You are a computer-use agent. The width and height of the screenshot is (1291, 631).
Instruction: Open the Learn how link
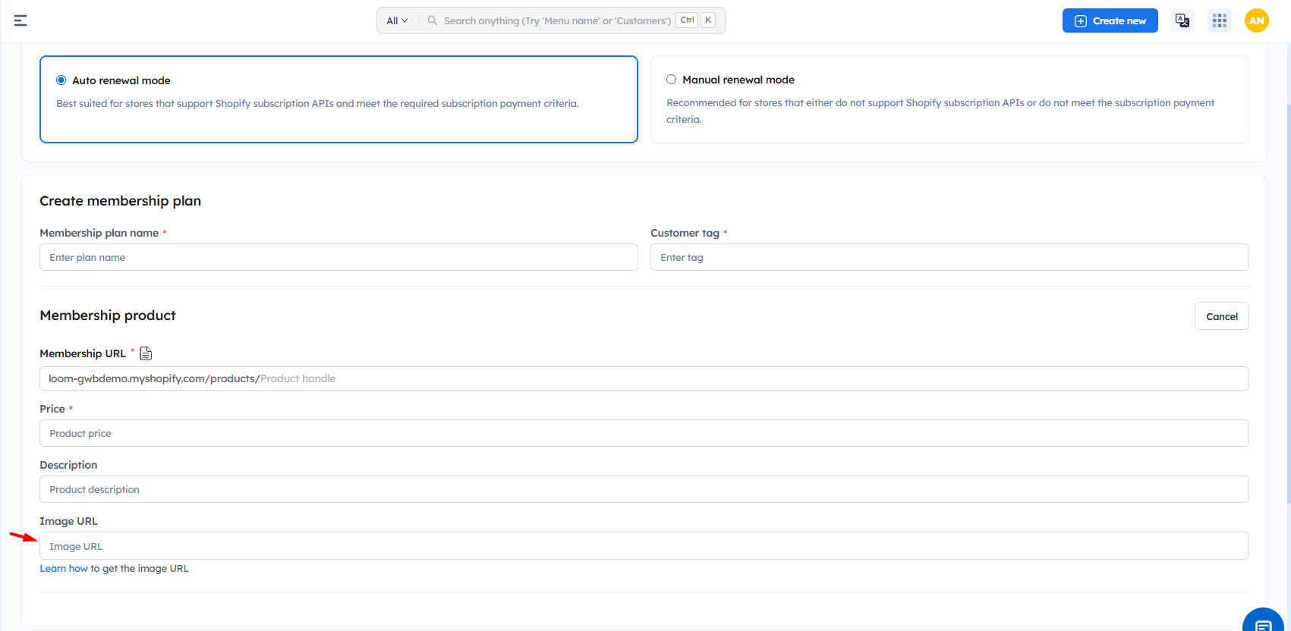click(x=64, y=569)
